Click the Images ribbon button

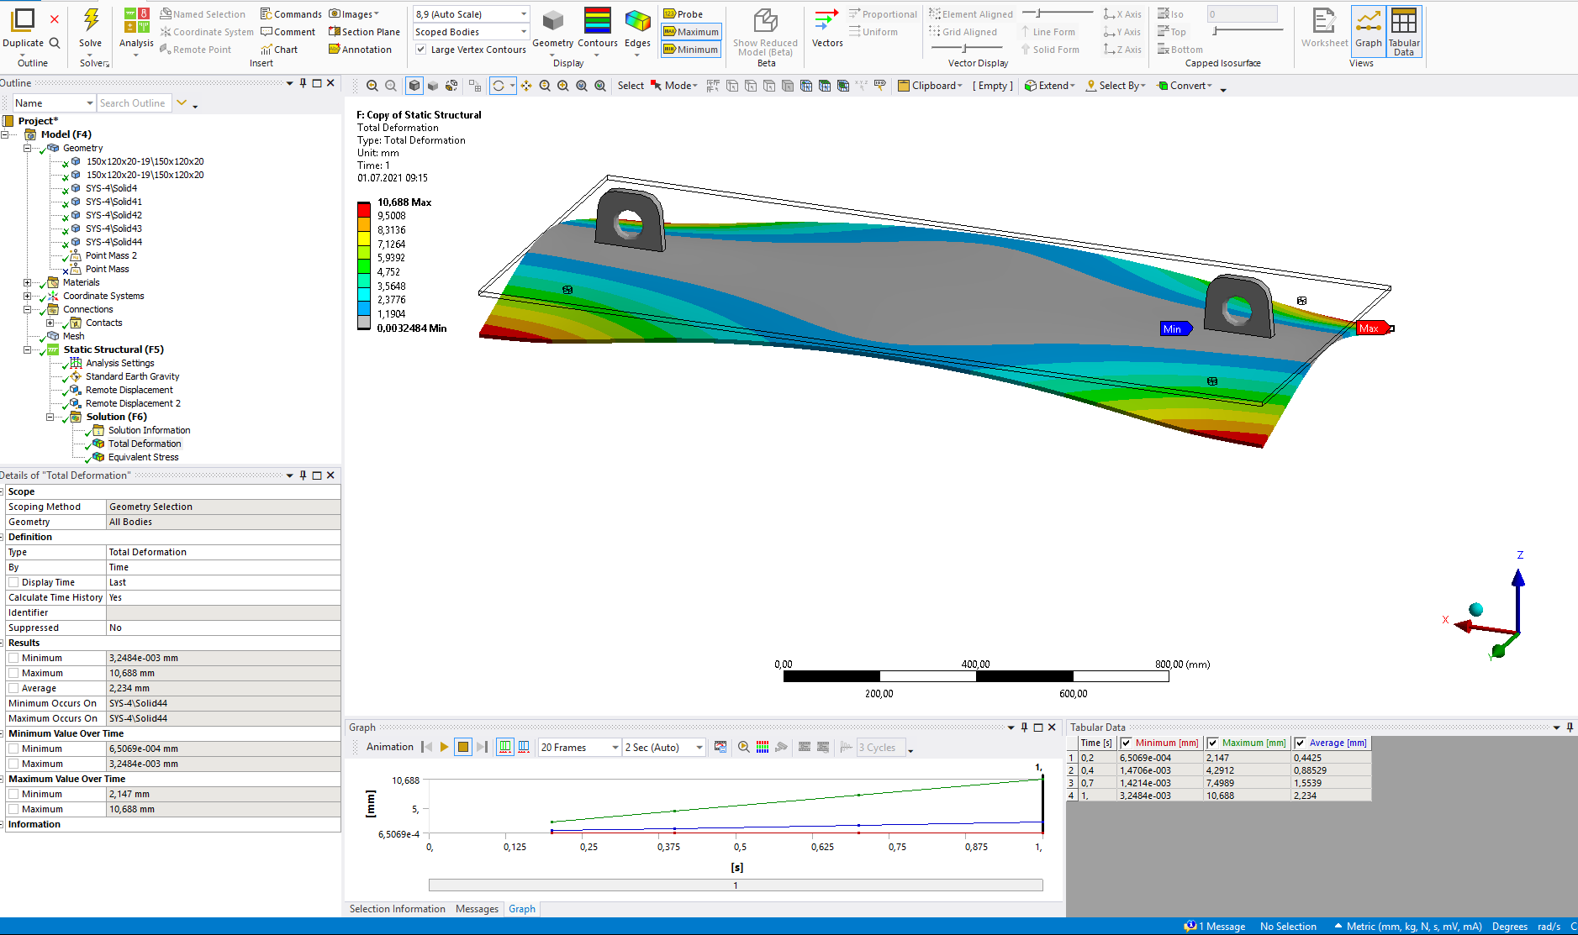(x=354, y=14)
